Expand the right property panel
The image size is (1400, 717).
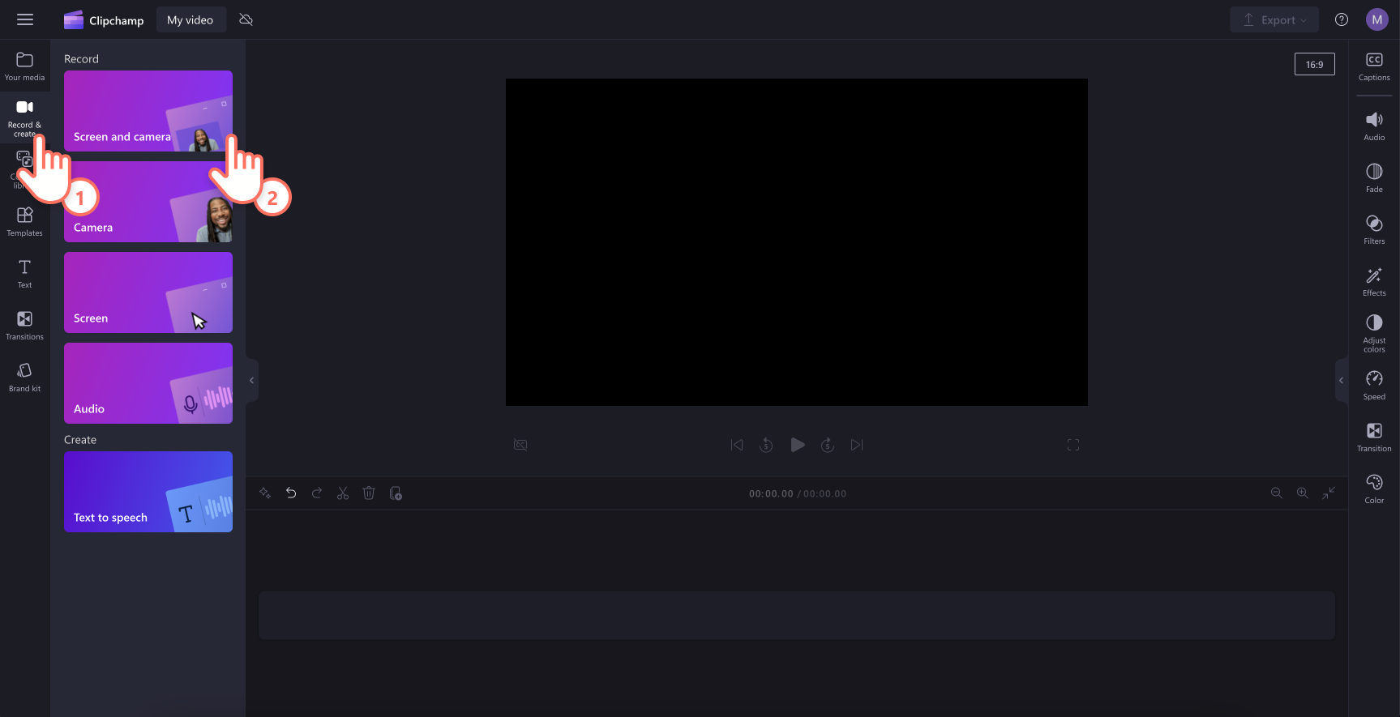1342,380
